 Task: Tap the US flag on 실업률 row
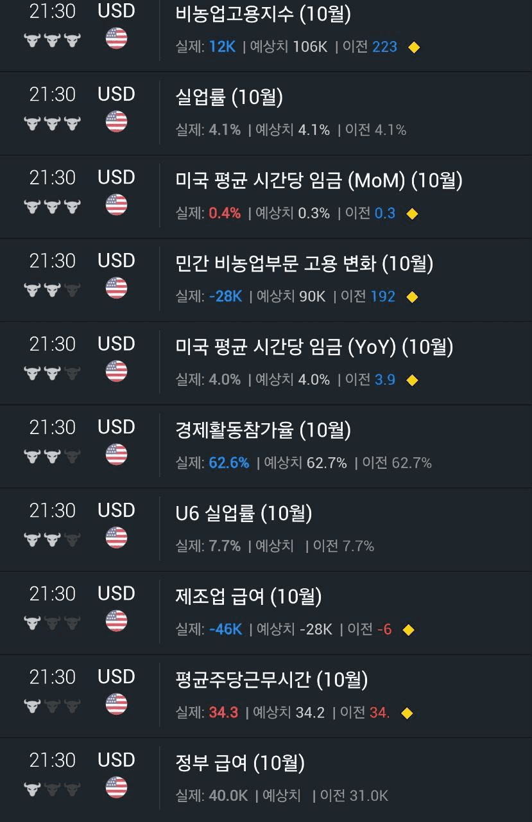(116, 121)
